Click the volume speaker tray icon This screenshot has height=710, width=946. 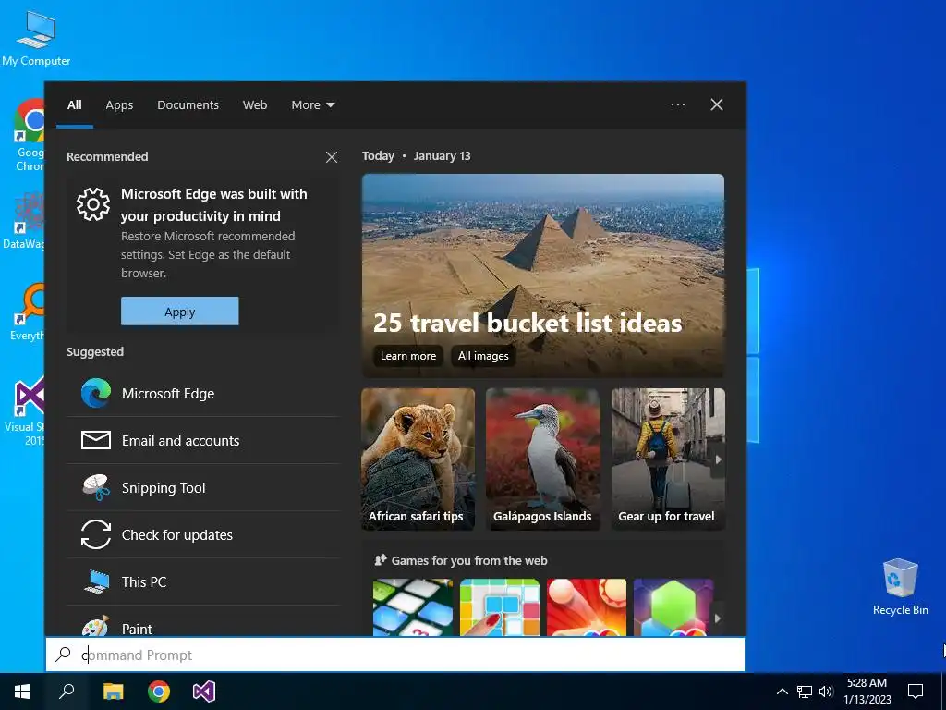click(826, 692)
